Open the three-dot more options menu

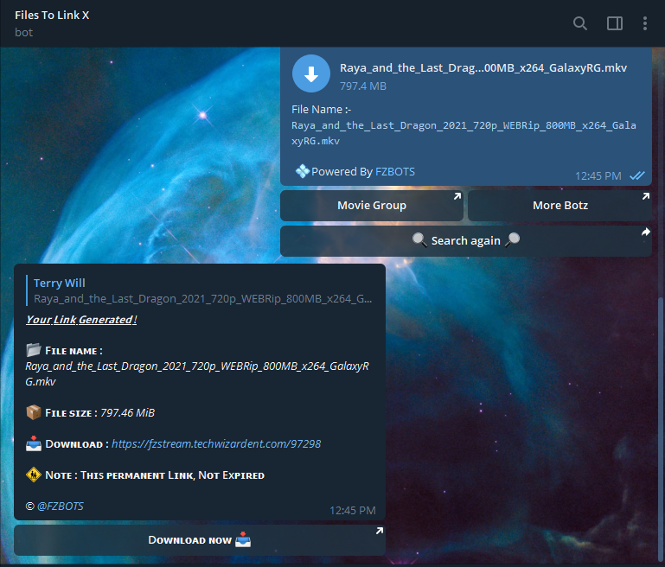point(644,23)
